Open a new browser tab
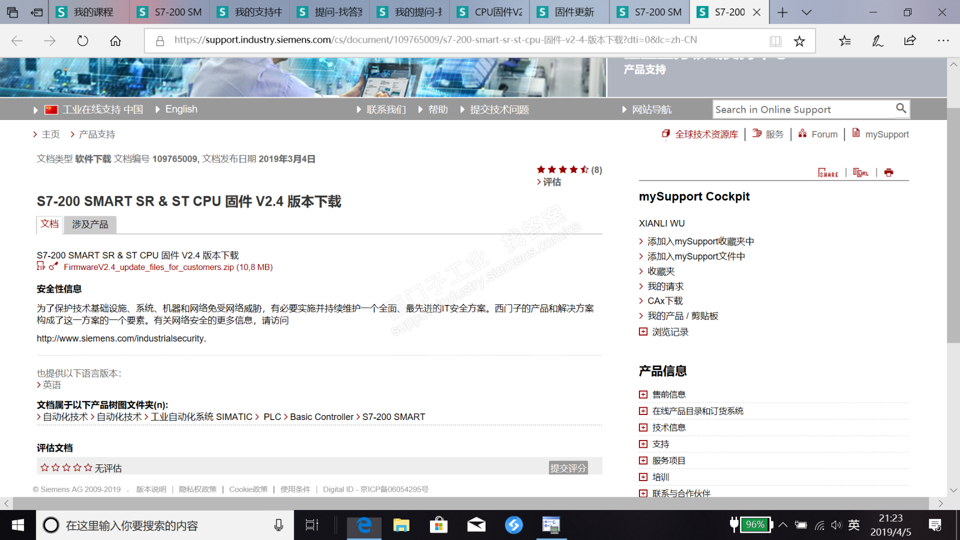 coord(782,12)
